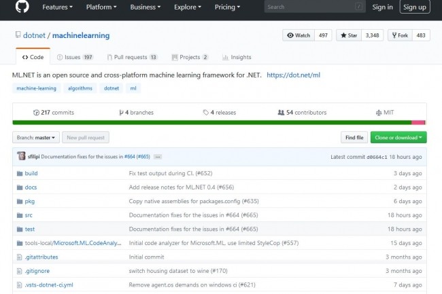Click the New pull request button

click(86, 137)
